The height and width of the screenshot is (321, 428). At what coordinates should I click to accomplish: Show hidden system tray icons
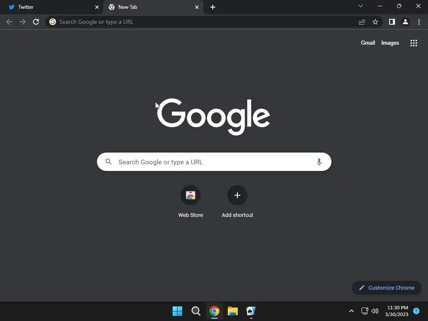pos(352,311)
